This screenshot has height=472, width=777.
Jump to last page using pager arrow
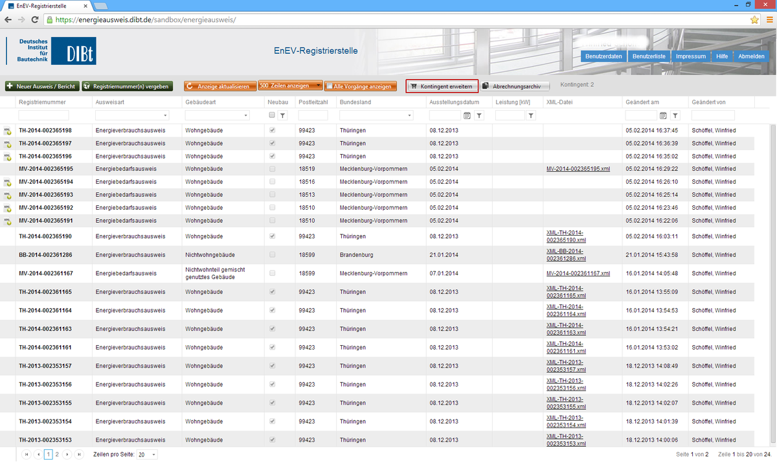[x=79, y=455]
